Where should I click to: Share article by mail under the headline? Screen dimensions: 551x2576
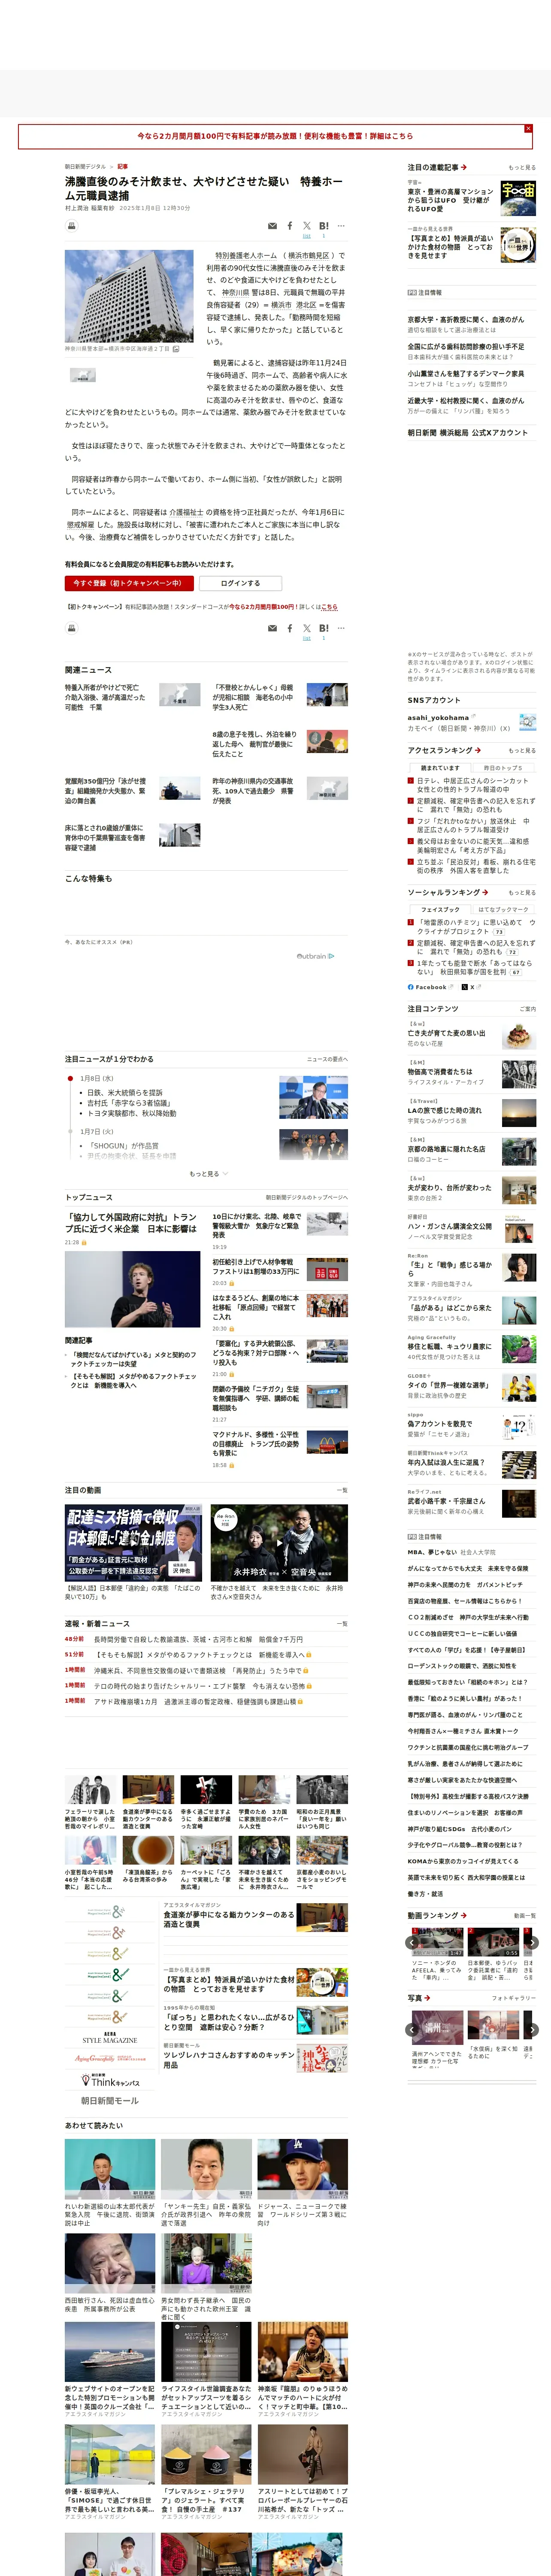coord(272,226)
